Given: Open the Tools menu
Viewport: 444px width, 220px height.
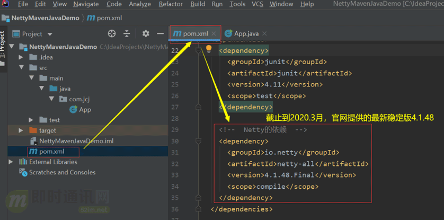Looking at the screenshot, I should (237, 4).
